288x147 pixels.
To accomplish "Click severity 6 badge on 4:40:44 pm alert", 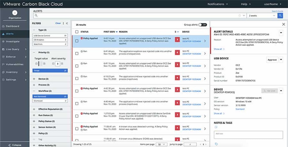I will click(177, 103).
